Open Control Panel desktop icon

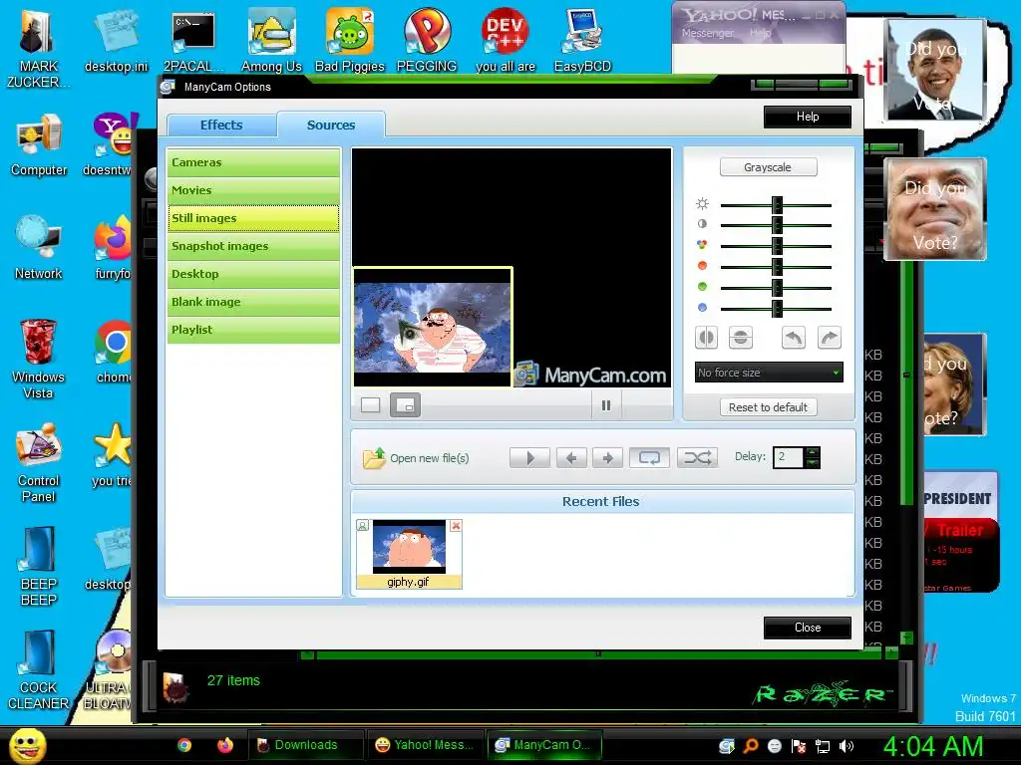(x=39, y=463)
